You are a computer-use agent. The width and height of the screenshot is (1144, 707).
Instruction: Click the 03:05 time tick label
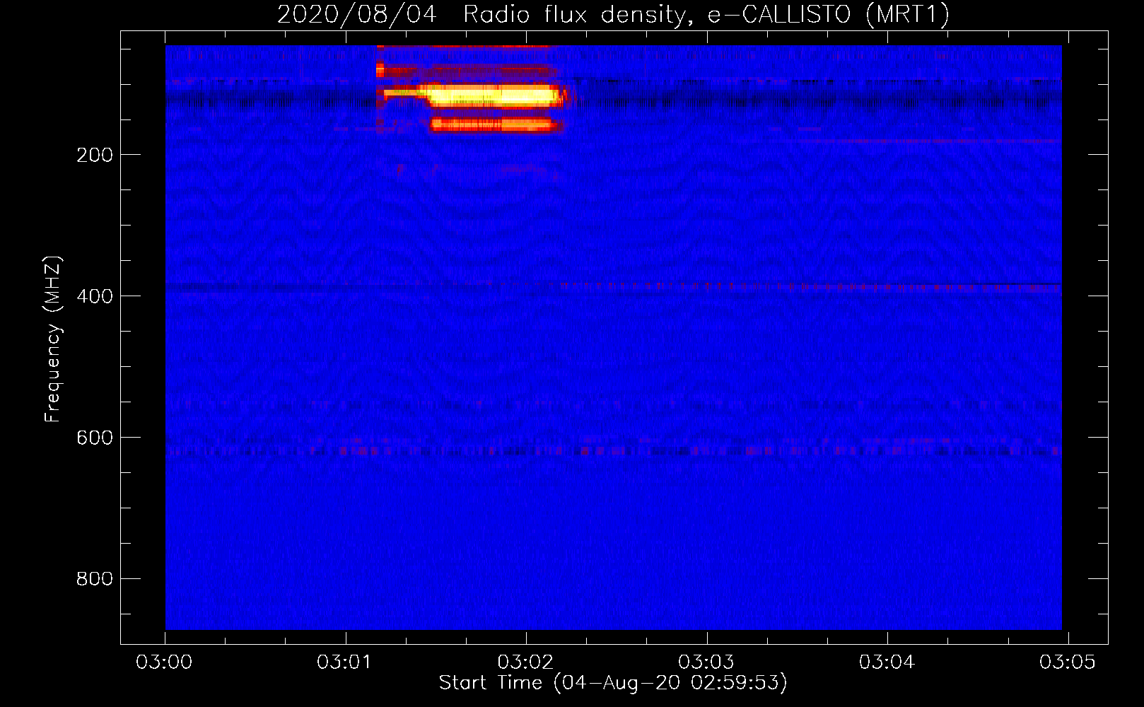(1068, 662)
